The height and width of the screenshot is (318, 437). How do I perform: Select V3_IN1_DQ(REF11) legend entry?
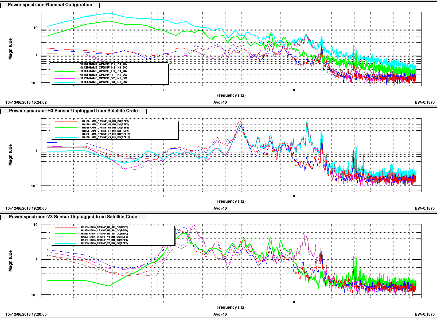click(106, 137)
